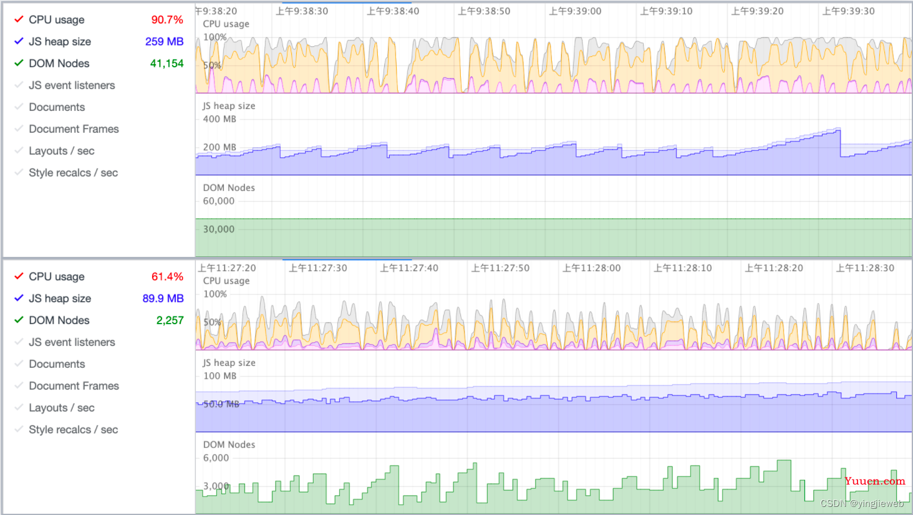913x515 pixels.
Task: Enable Style recalcs / sec in upper monitor
Action: (x=19, y=172)
